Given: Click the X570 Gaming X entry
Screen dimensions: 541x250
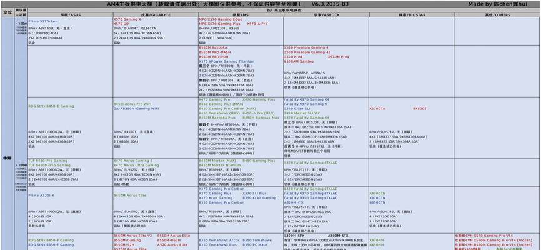Looking at the screenshot, I should 127,19.
